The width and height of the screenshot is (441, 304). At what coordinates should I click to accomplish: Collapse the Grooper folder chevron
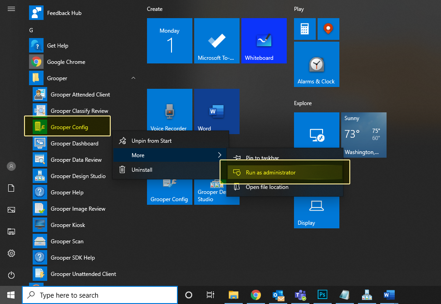click(133, 78)
